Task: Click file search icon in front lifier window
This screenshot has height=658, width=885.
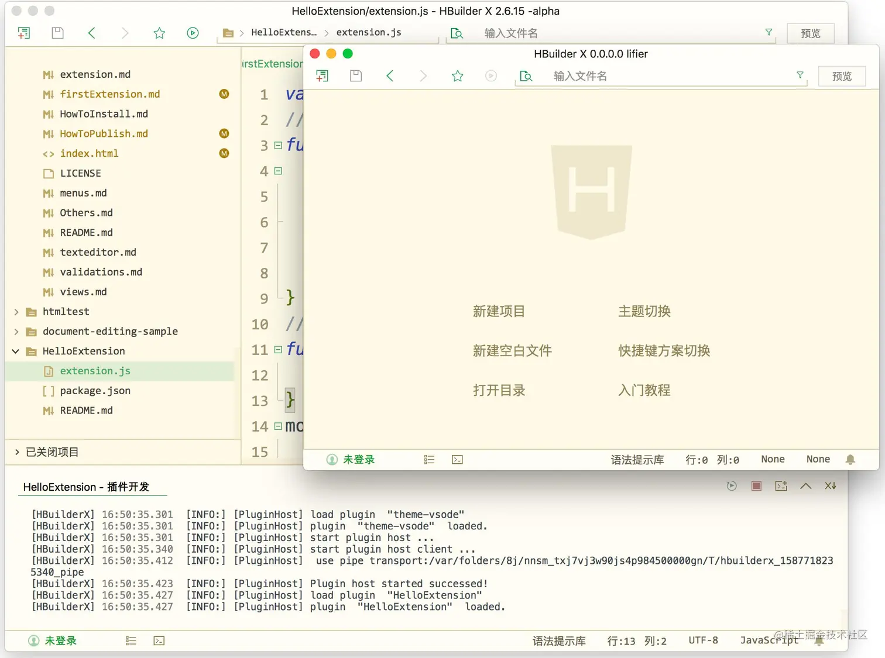Action: (526, 76)
